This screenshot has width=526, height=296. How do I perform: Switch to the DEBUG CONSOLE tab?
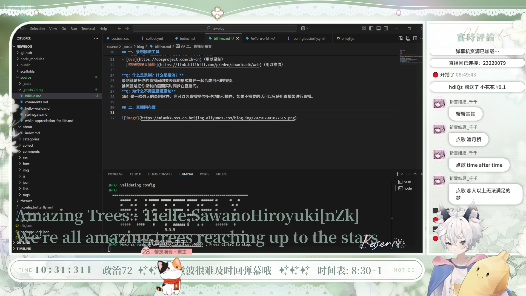point(160,174)
